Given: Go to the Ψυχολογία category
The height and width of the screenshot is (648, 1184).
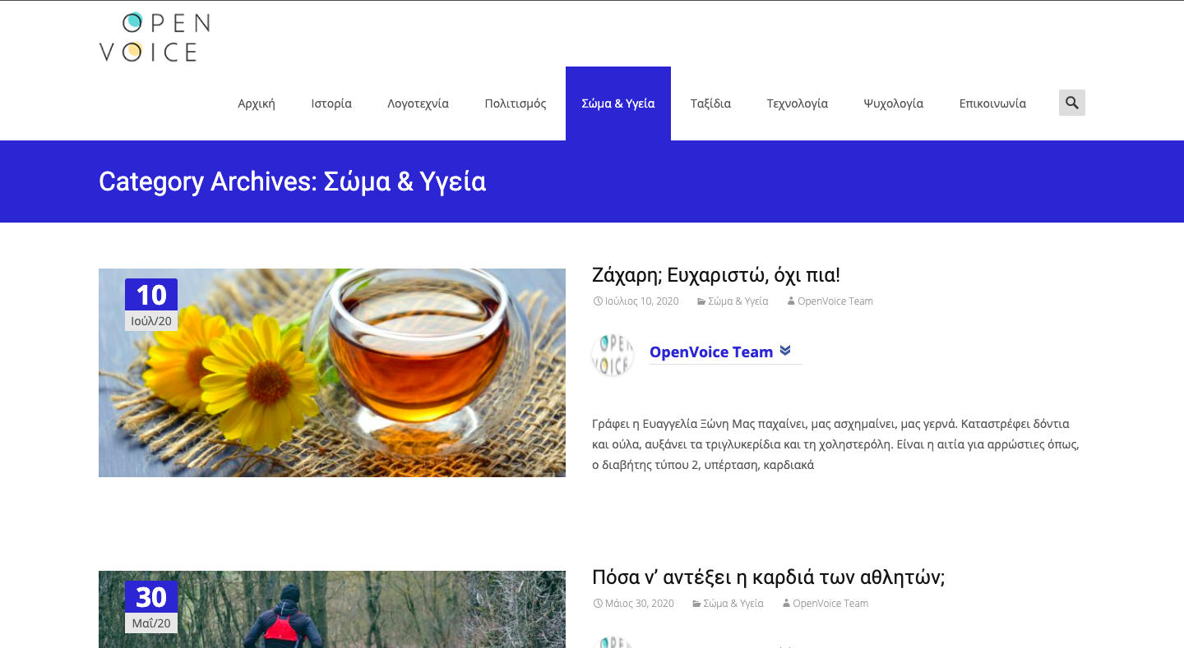Looking at the screenshot, I should click(x=893, y=103).
